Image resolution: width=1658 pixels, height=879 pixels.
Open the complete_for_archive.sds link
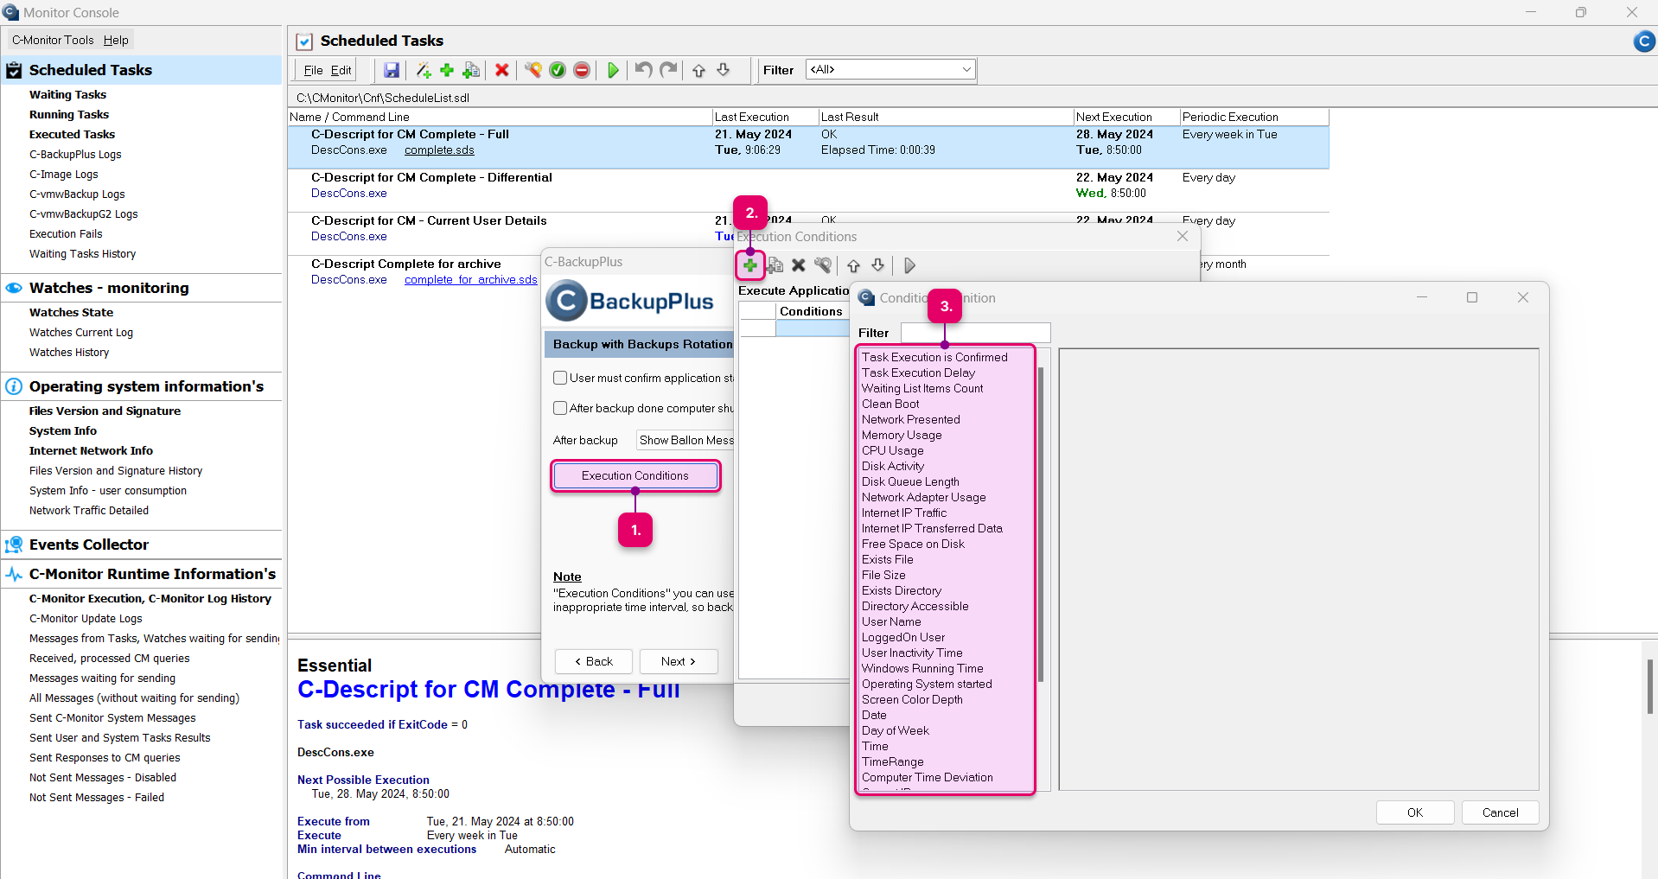(x=471, y=279)
